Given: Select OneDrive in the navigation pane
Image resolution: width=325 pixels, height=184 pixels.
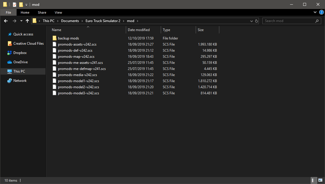Looking at the screenshot, I should (x=20, y=62).
